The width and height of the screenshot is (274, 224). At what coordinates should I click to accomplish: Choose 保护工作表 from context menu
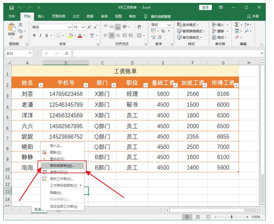(x=62, y=179)
